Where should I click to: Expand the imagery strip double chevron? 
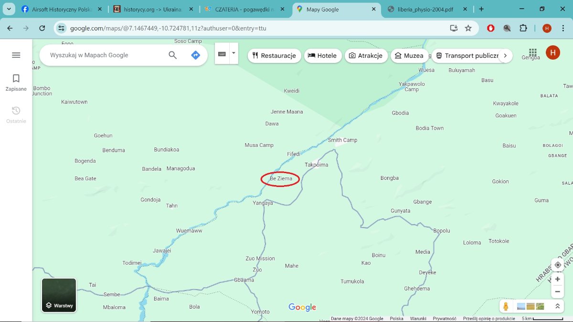(x=557, y=306)
